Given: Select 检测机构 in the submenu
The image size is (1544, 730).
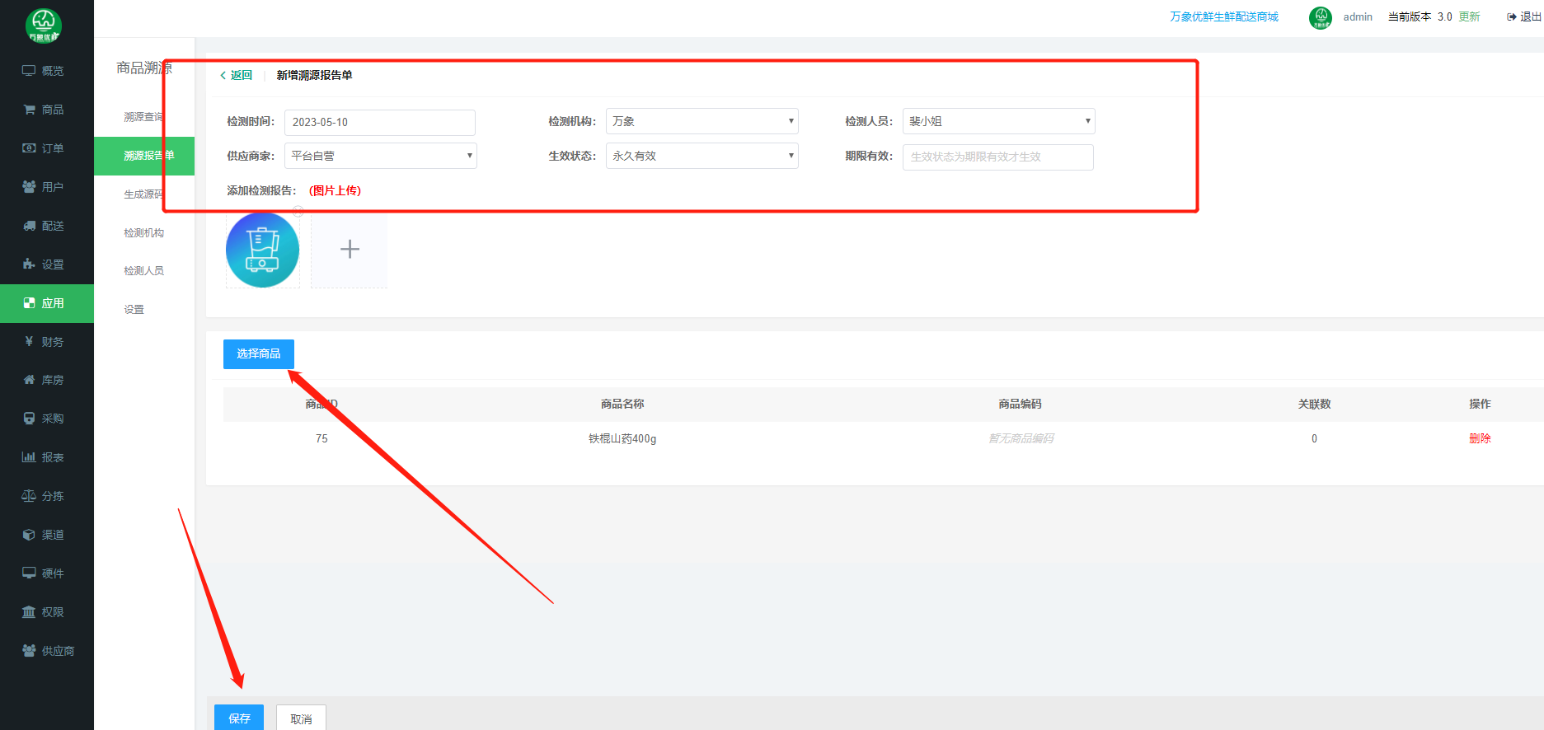Looking at the screenshot, I should pyautogui.click(x=143, y=233).
